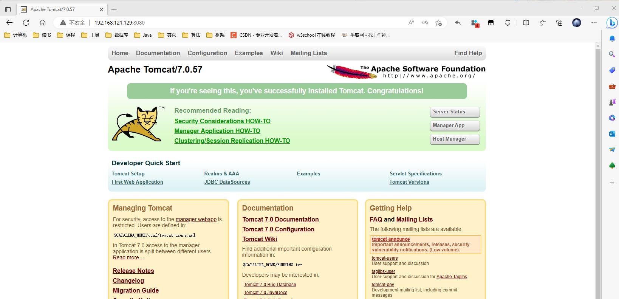Viewport: 619px width, 299px height.
Task: Select Documentation in Tomcat navigation bar
Action: point(158,53)
